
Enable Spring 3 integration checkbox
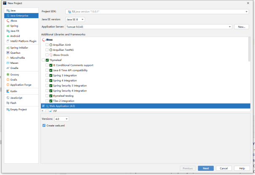point(47,75)
